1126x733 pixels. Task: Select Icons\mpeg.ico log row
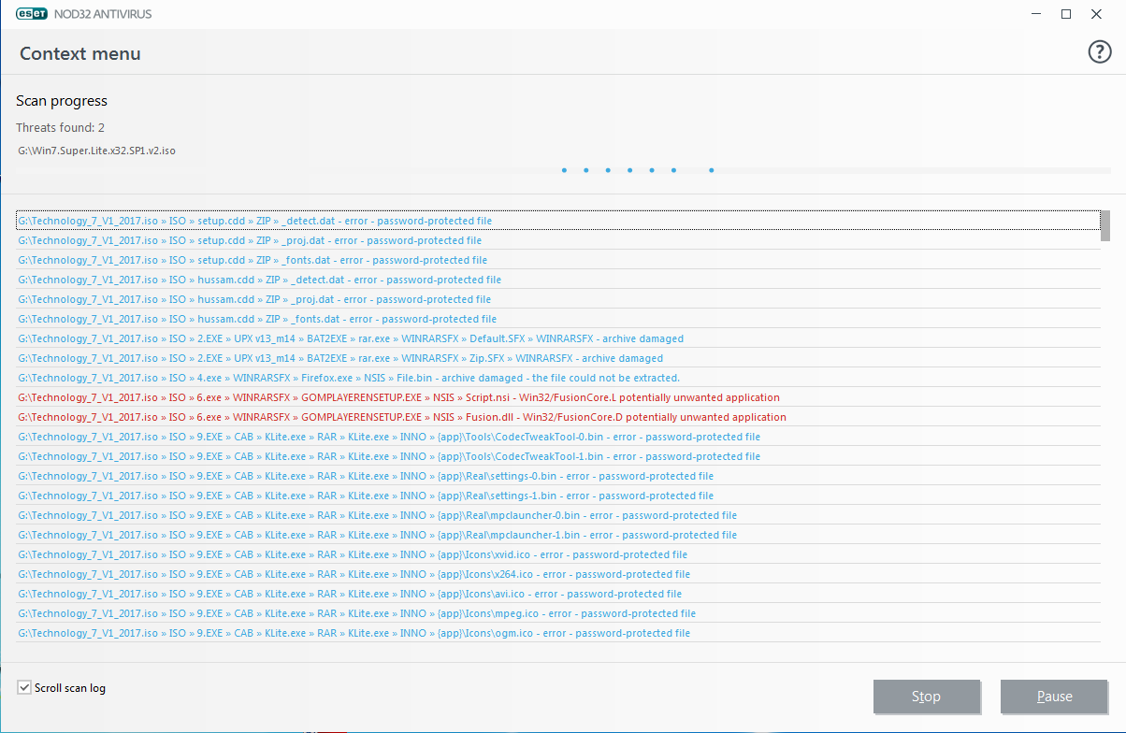557,613
